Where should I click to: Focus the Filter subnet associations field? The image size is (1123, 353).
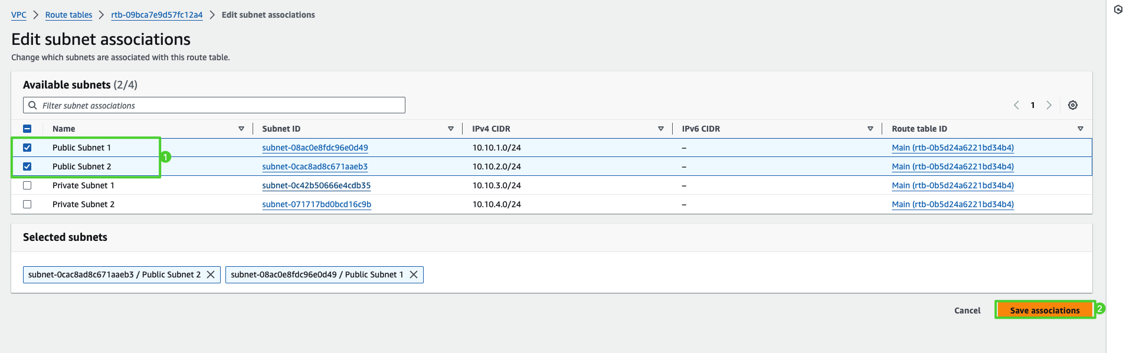(x=218, y=105)
